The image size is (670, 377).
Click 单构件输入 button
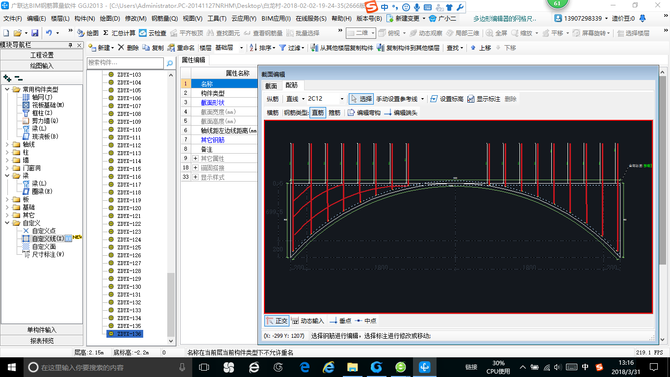[42, 330]
